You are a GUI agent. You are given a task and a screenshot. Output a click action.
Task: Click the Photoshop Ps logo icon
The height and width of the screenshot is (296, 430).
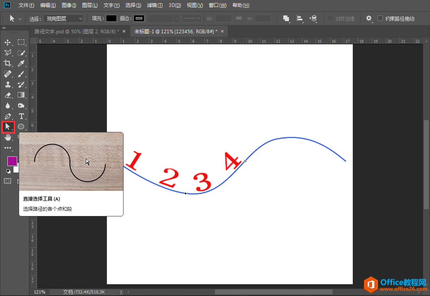pos(7,5)
